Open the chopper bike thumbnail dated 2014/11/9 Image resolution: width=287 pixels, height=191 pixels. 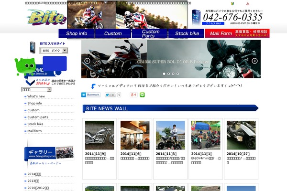[x=99, y=135]
